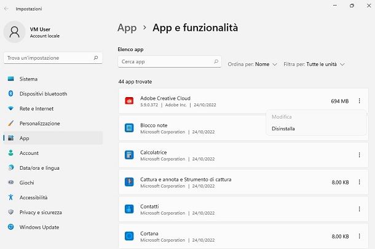
Task: Click the Adobe Creative Cloud name
Action: point(165,98)
